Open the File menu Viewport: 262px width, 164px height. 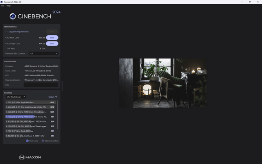click(x=3, y=6)
